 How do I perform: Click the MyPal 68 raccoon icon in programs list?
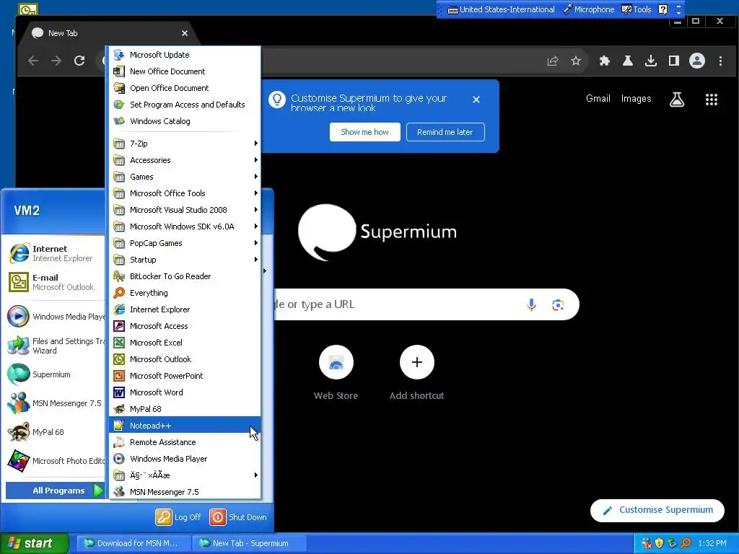pyautogui.click(x=119, y=409)
